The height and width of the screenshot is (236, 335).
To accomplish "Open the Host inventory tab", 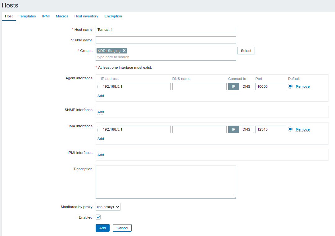I will pos(86,16).
